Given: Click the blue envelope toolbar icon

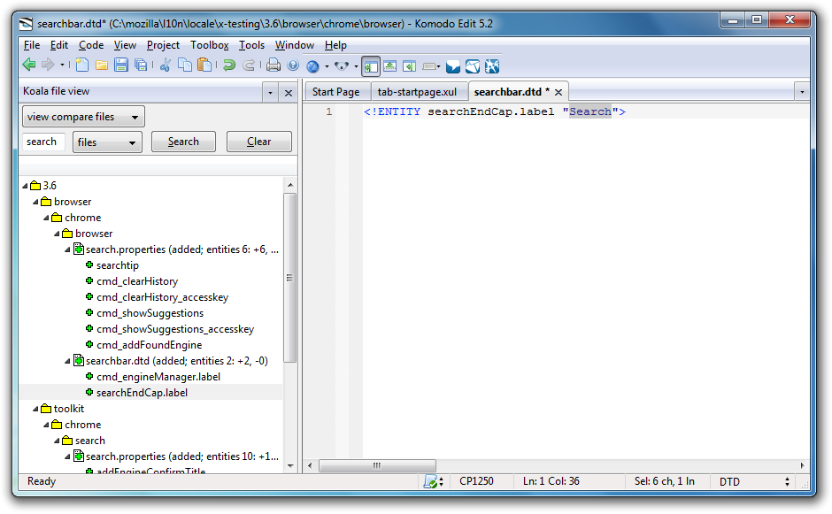Looking at the screenshot, I should (x=453, y=66).
